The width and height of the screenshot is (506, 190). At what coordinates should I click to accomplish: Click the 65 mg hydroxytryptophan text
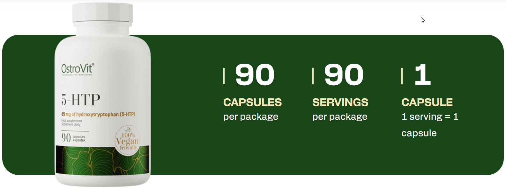[98, 114]
